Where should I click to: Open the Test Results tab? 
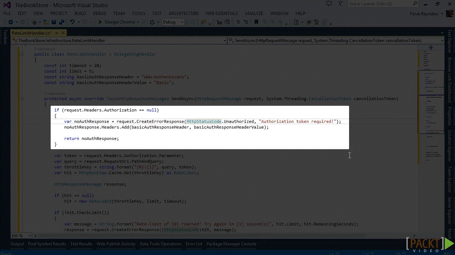(81, 244)
